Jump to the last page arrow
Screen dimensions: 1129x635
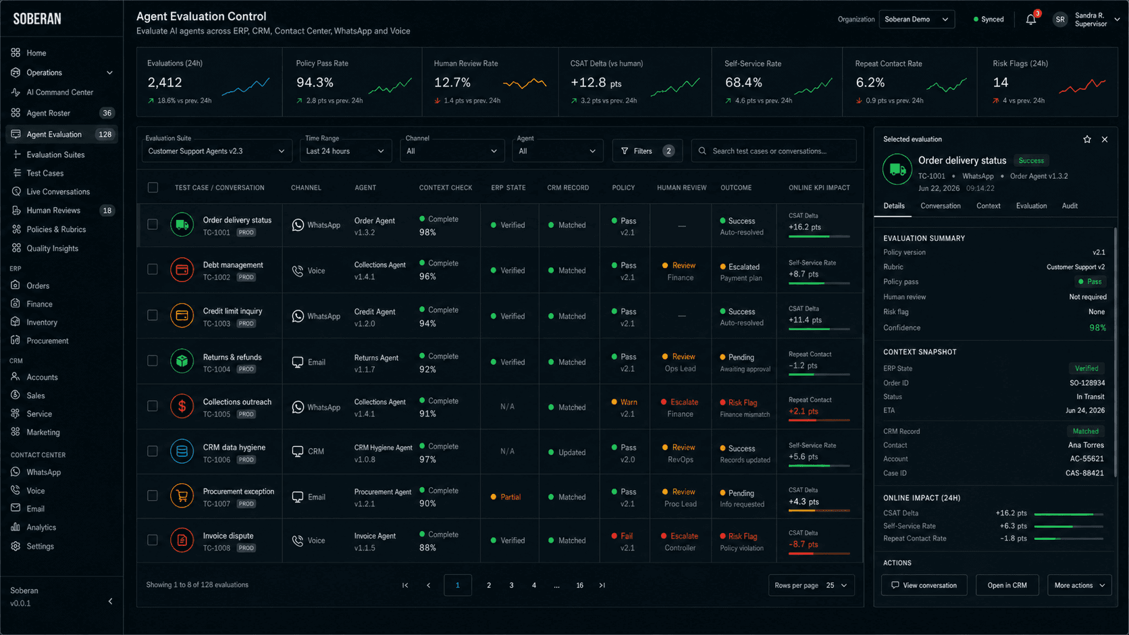click(602, 585)
